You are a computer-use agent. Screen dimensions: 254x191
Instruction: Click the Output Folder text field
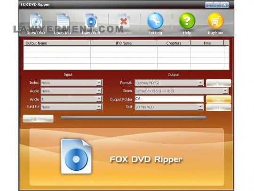pyautogui.click(x=169, y=99)
